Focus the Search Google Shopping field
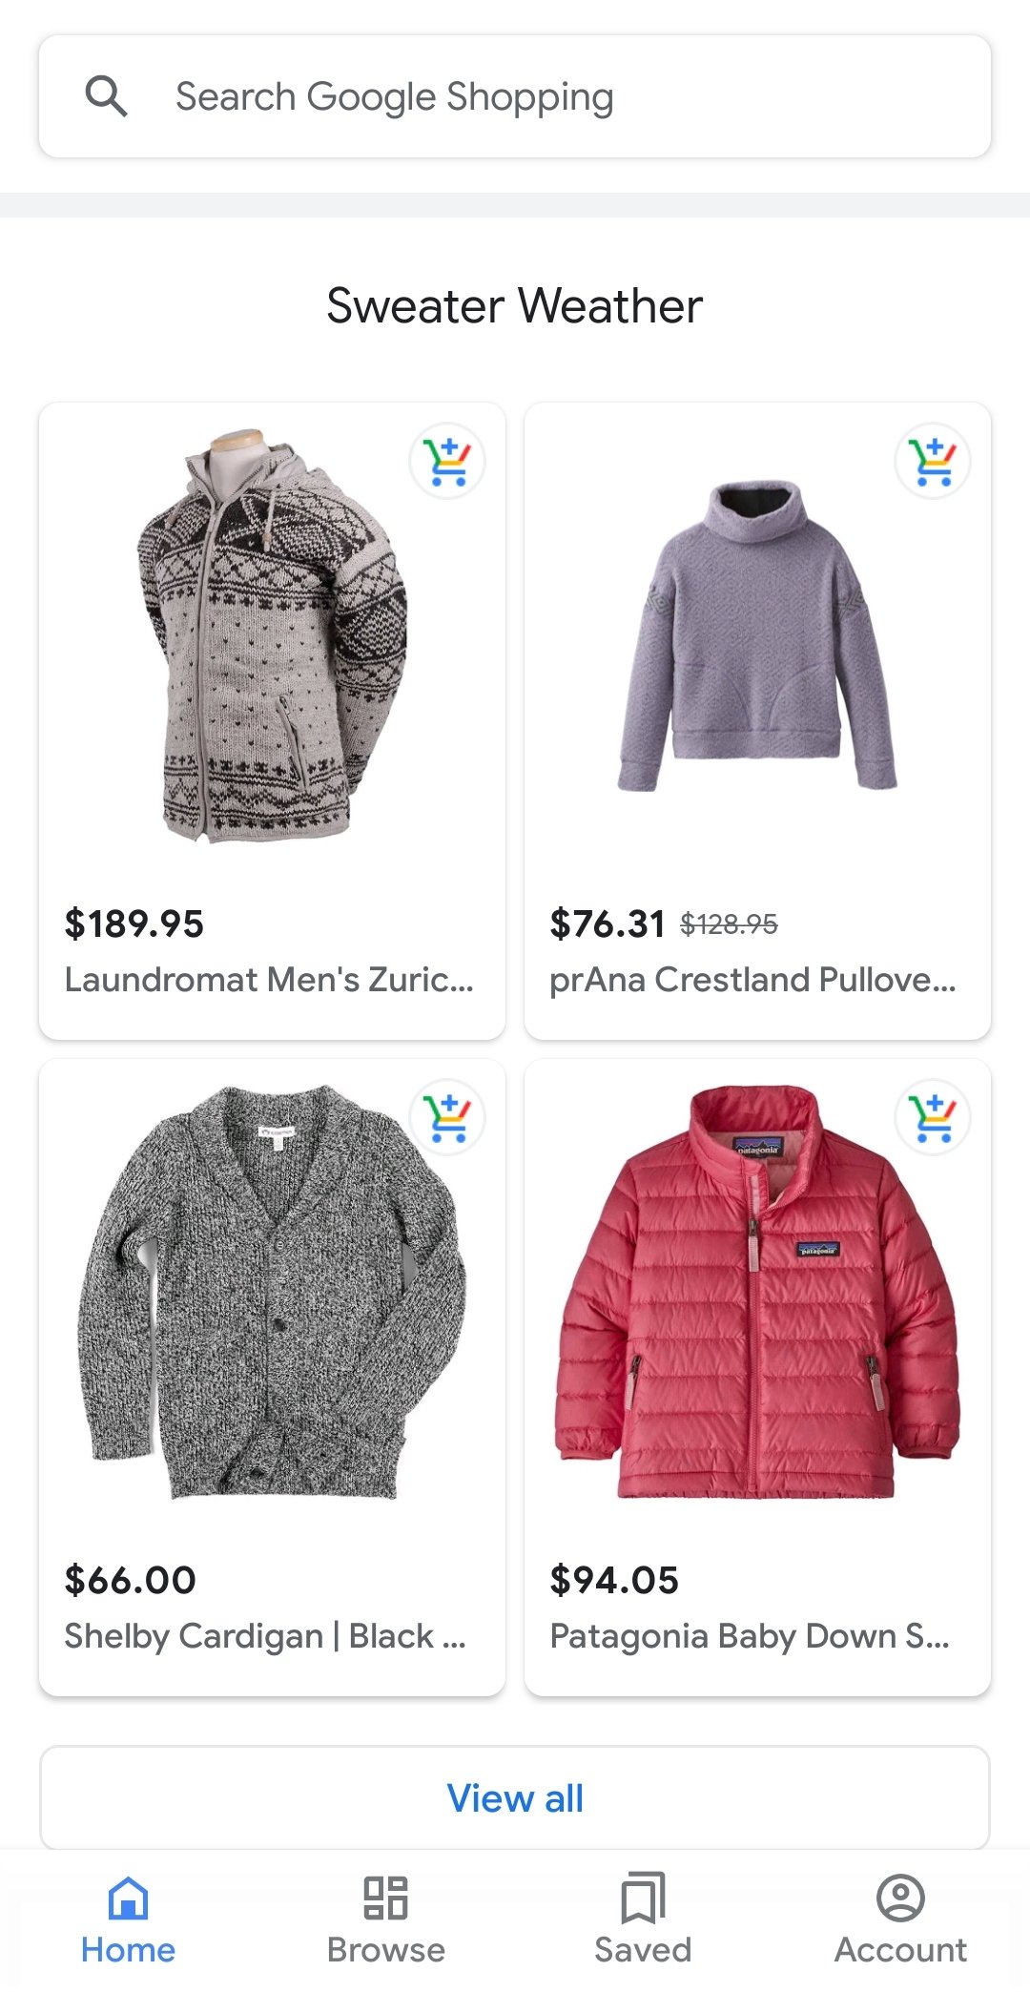The image size is (1030, 1992). (515, 96)
